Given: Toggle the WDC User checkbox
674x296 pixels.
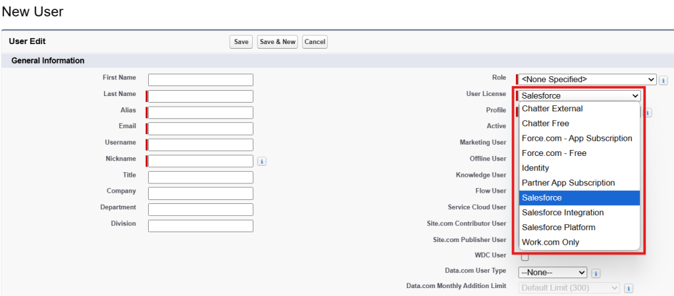Looking at the screenshot, I should point(525,257).
